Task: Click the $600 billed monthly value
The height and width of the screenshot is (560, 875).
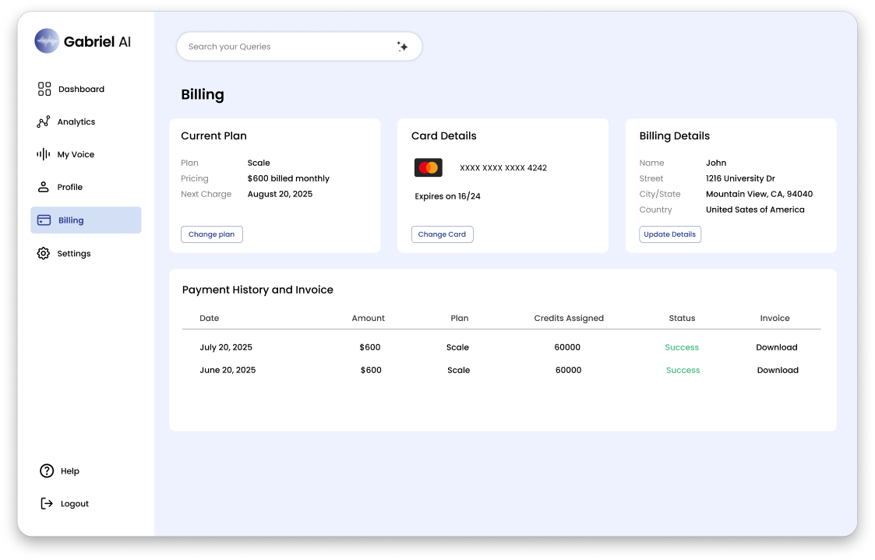Action: pyautogui.click(x=288, y=178)
